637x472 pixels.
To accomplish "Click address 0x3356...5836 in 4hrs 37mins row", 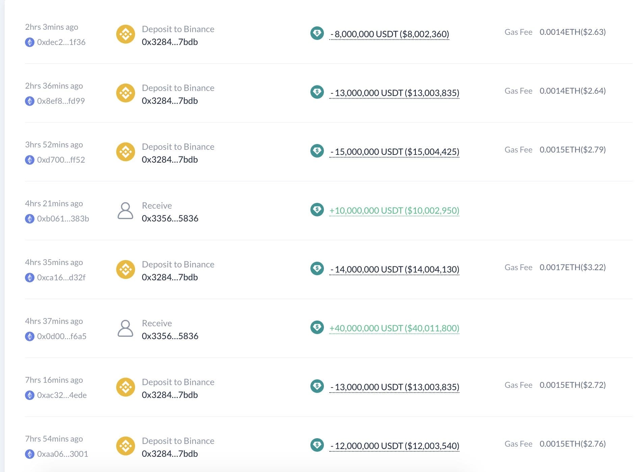I will tap(170, 336).
